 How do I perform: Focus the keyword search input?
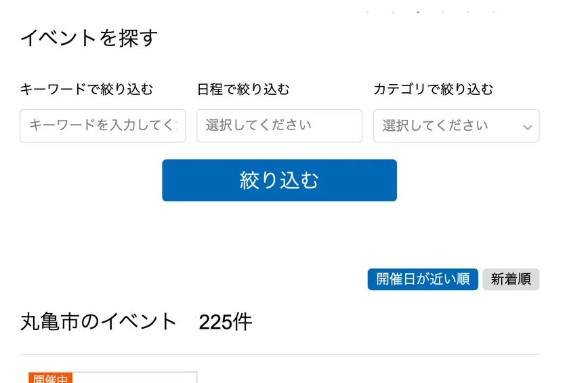[102, 126]
